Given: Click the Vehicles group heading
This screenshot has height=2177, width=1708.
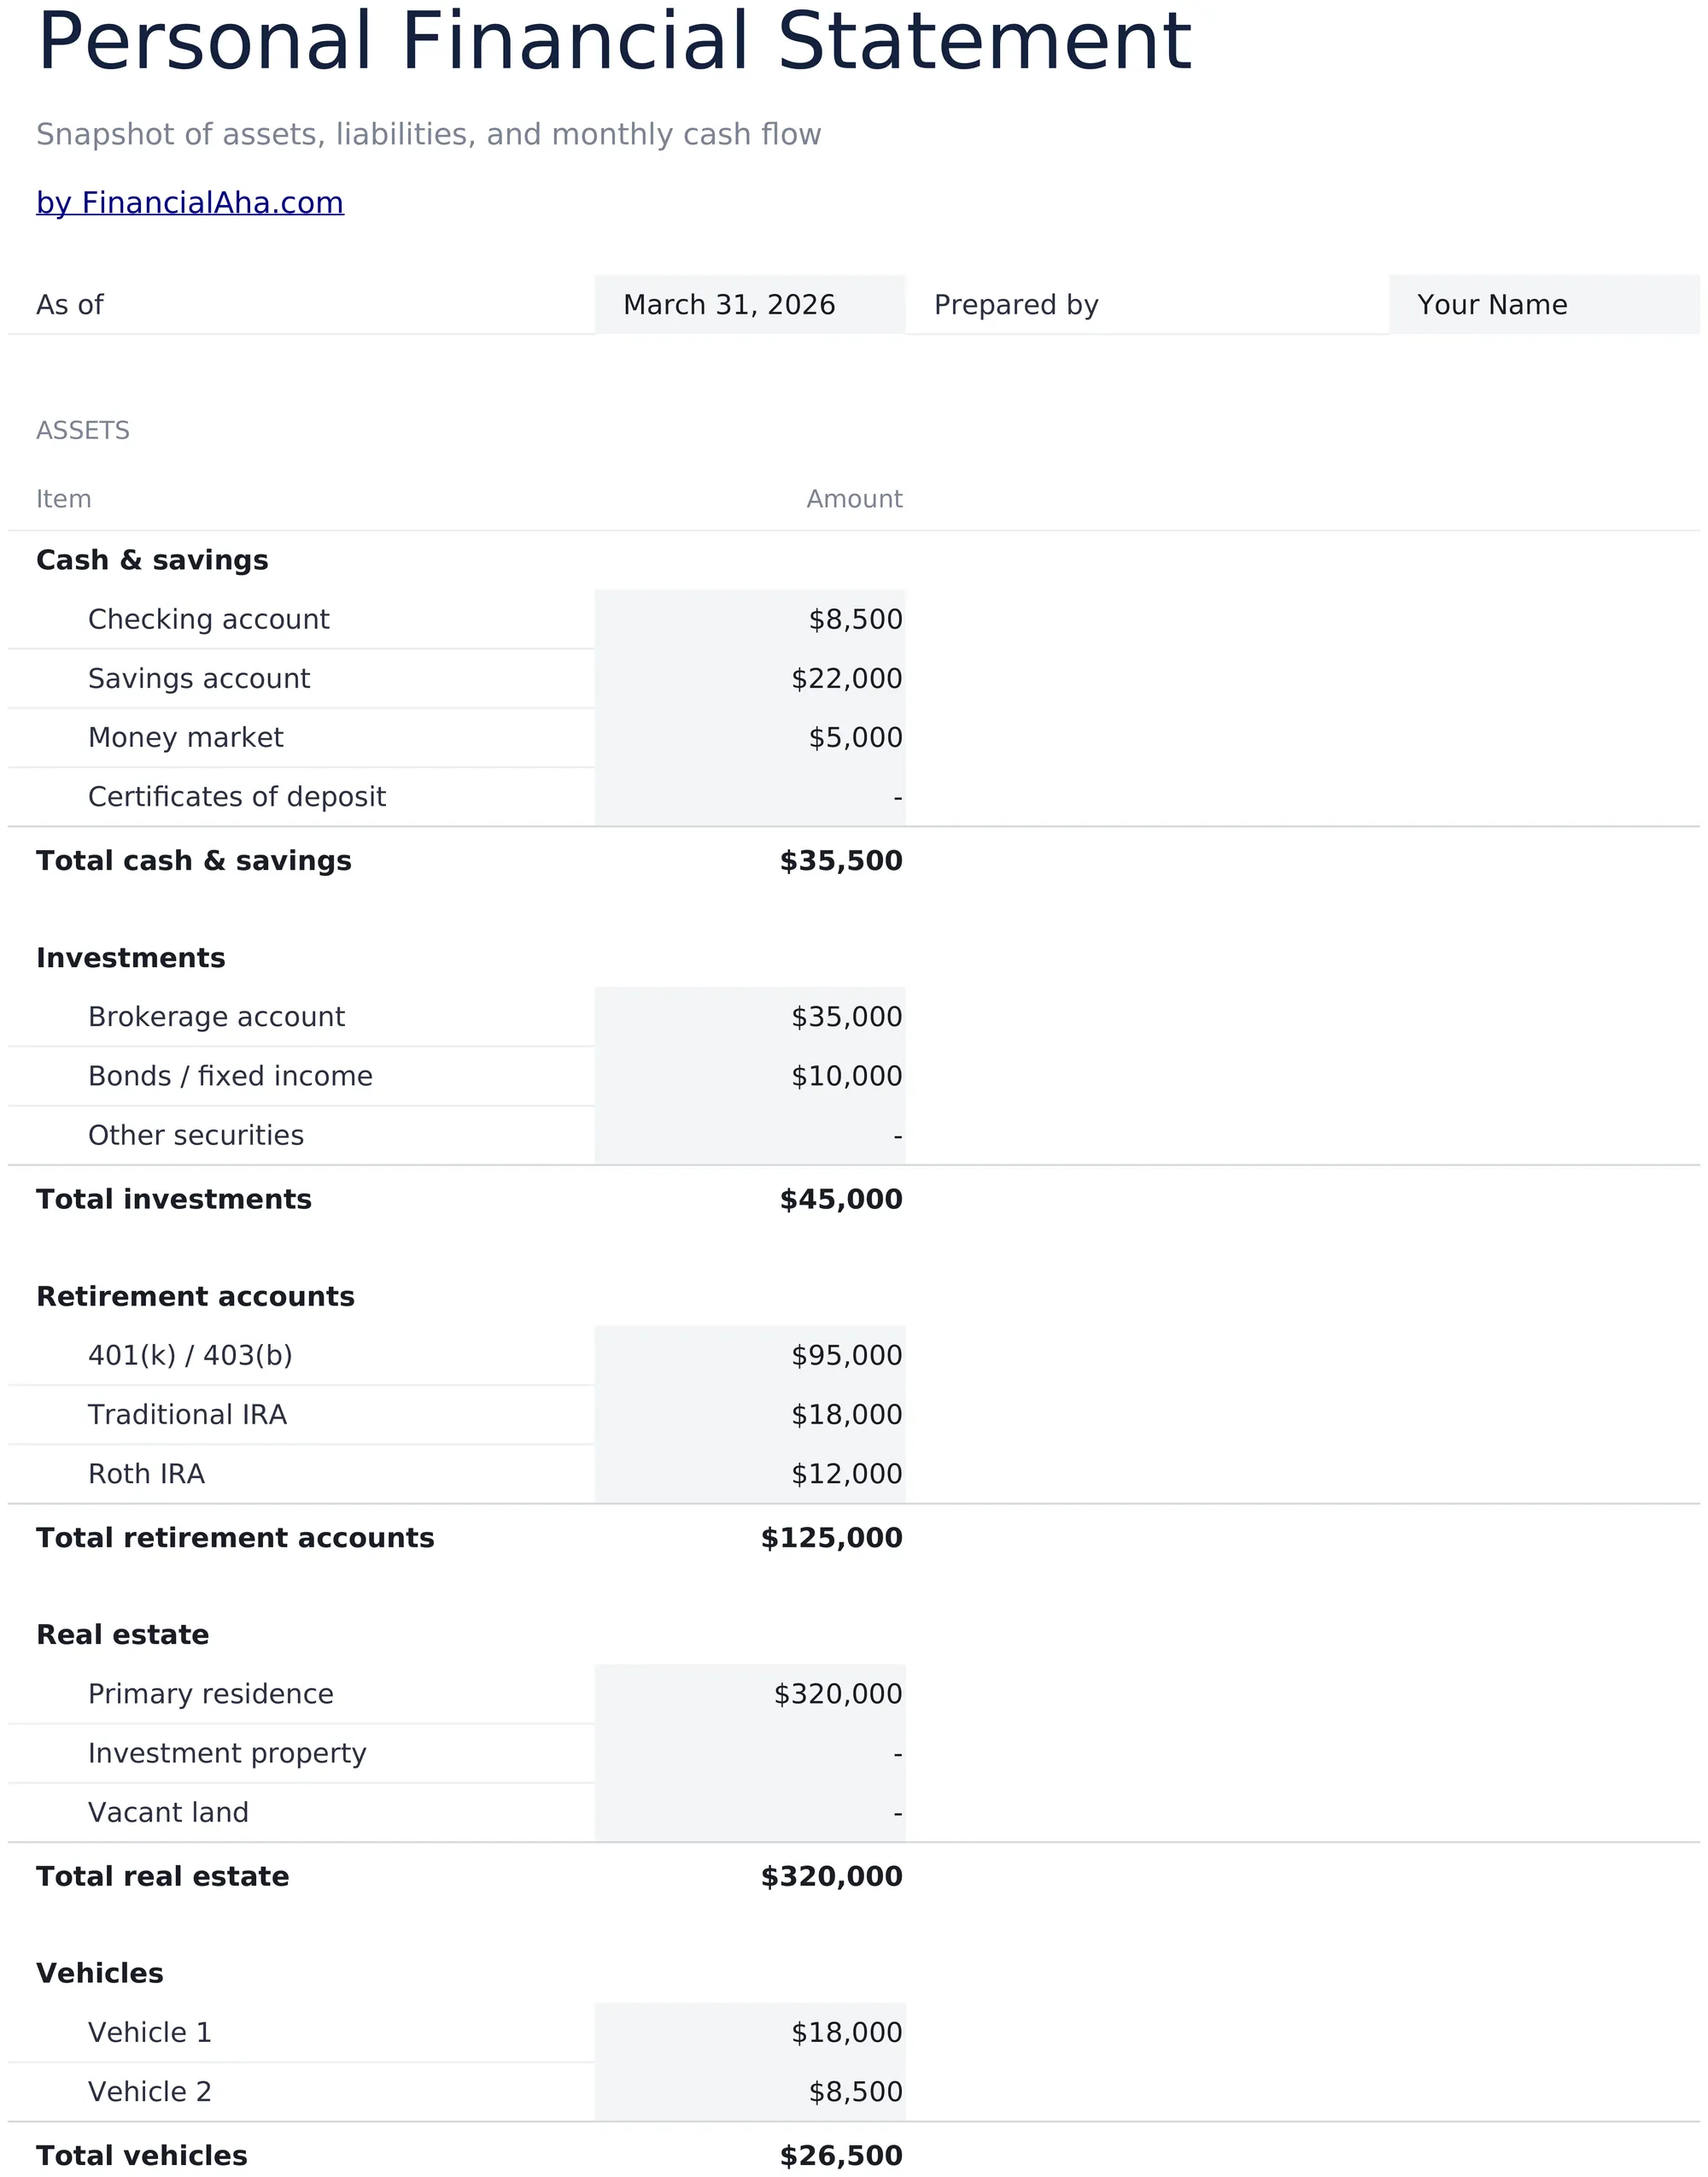Looking at the screenshot, I should click(100, 1974).
